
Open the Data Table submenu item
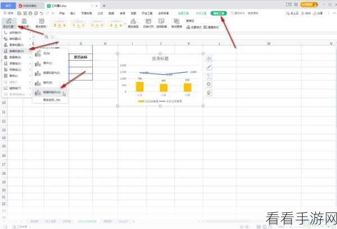tap(17, 57)
